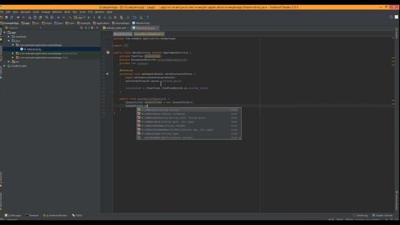
Task: Click the navigate Back icon
Action: click(58, 17)
